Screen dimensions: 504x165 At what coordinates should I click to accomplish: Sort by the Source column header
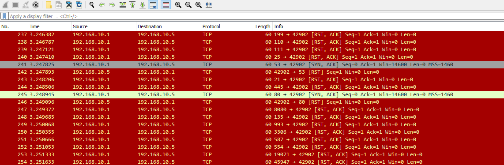click(104, 26)
